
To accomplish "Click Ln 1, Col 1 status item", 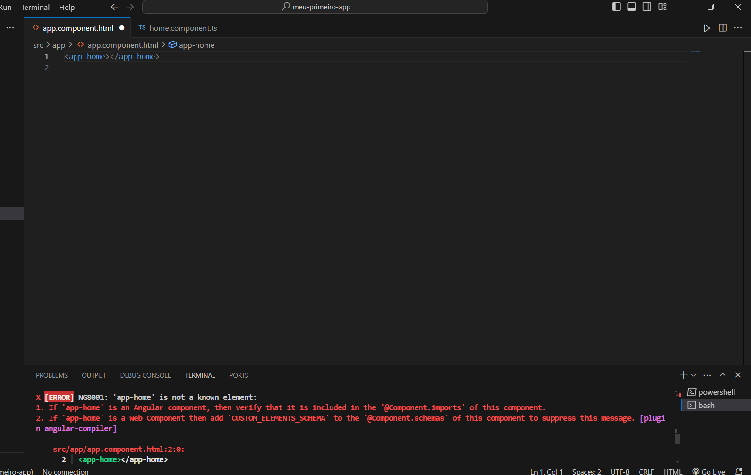I will (x=546, y=471).
